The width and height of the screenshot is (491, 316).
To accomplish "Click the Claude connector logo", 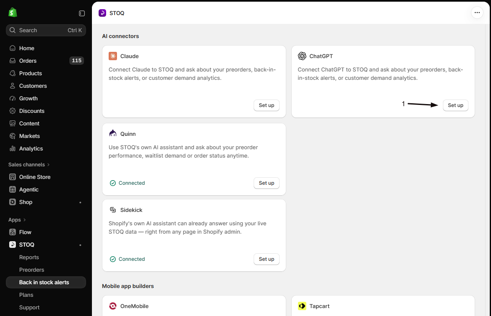I will coord(113,56).
